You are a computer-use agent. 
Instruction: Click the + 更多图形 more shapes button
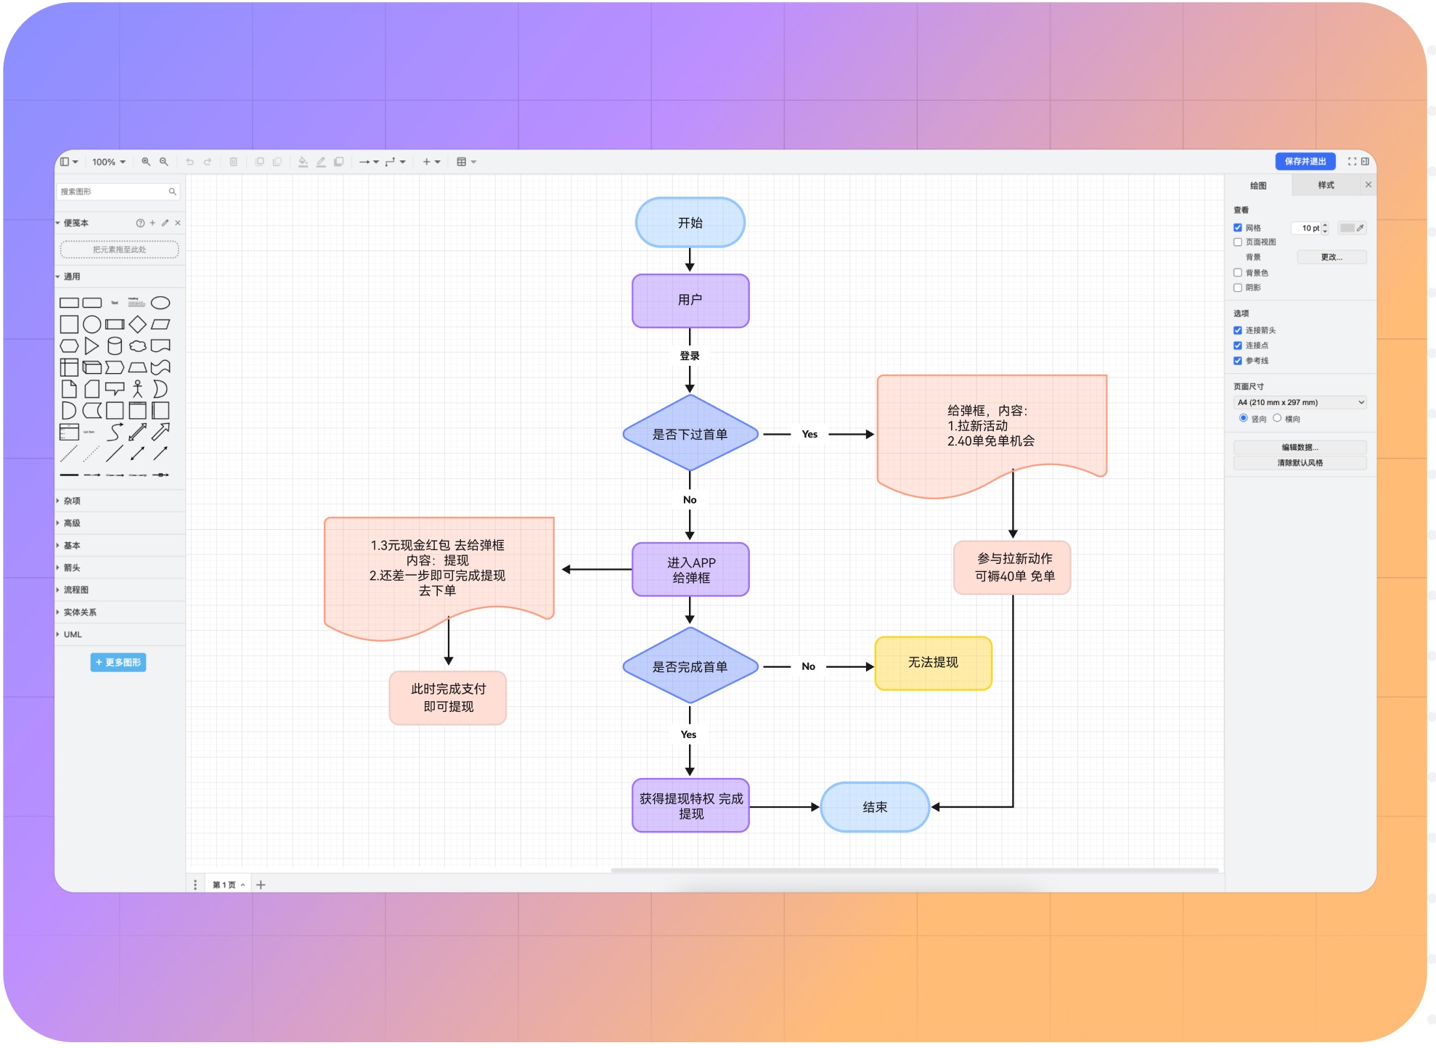pos(118,663)
